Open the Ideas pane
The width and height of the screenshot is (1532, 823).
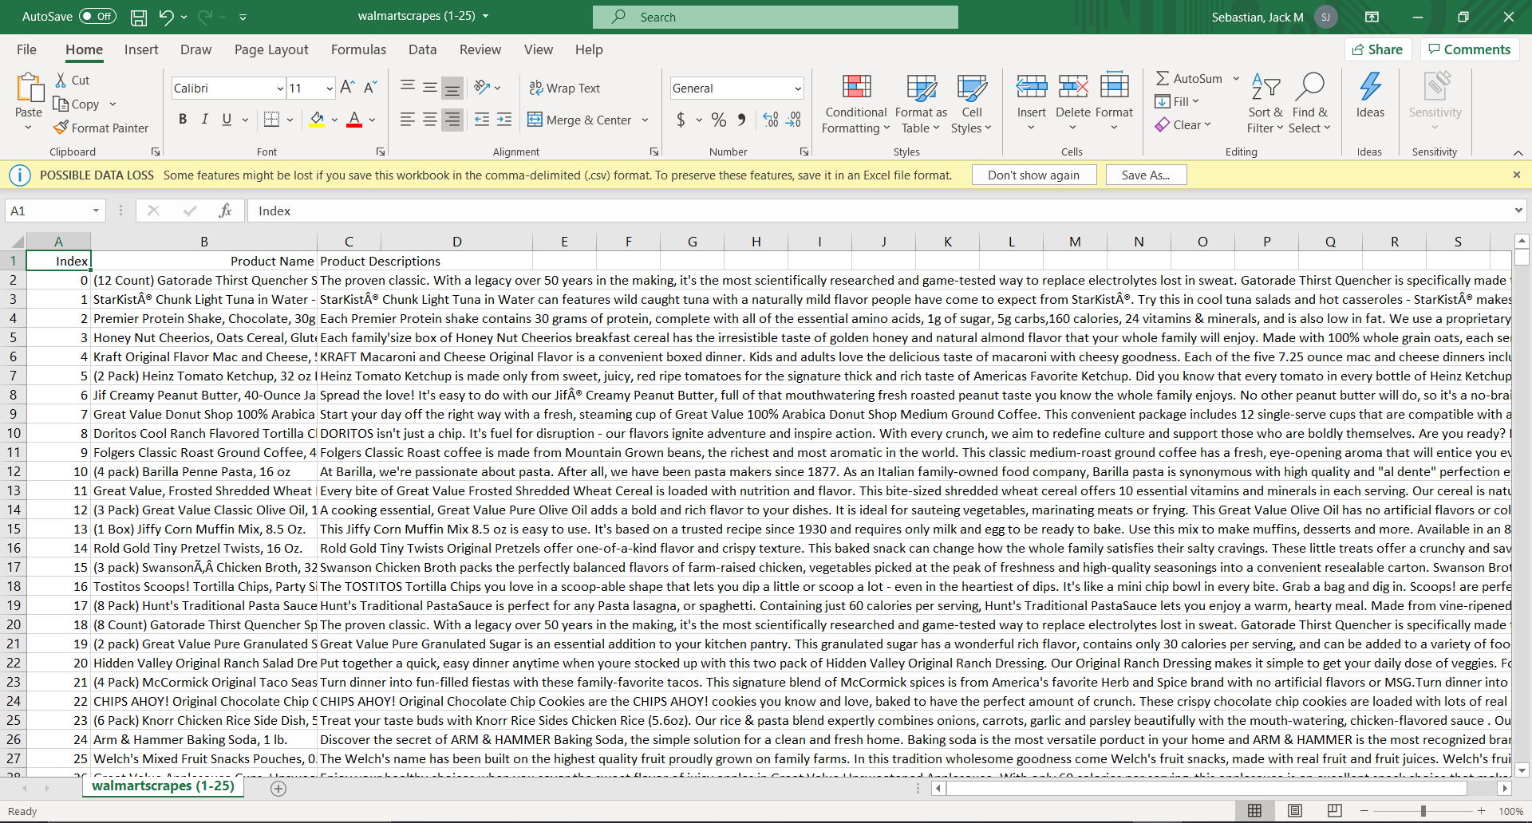click(x=1370, y=96)
